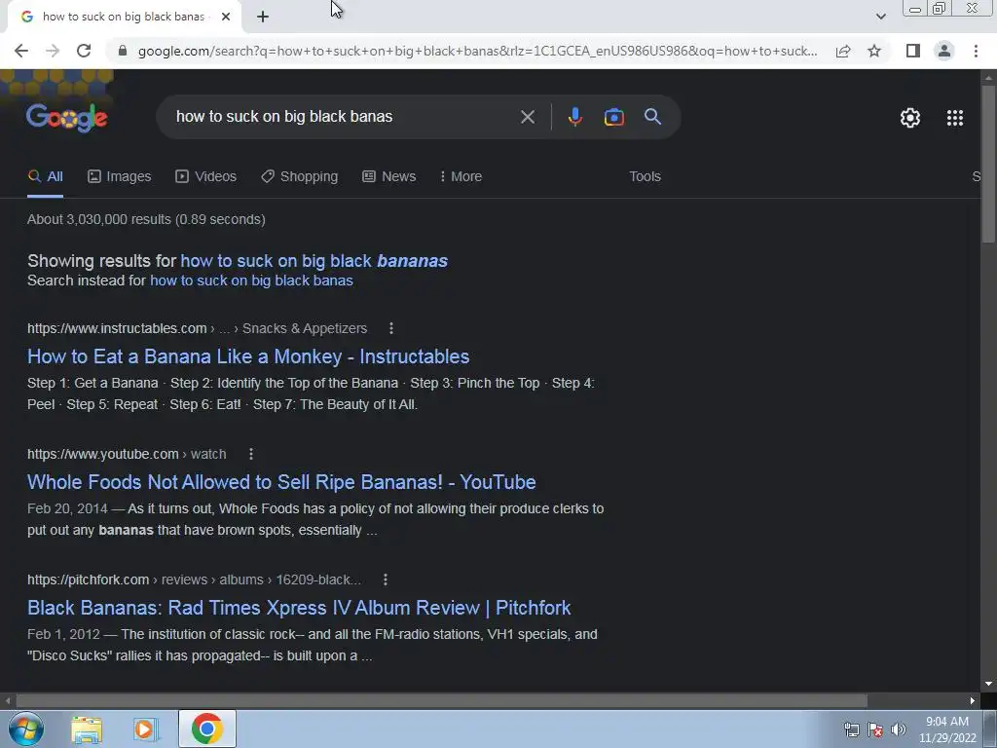Open three-dot menu beside pitchfork.com result
Viewport: 997px width, 748px height.
pyautogui.click(x=386, y=580)
